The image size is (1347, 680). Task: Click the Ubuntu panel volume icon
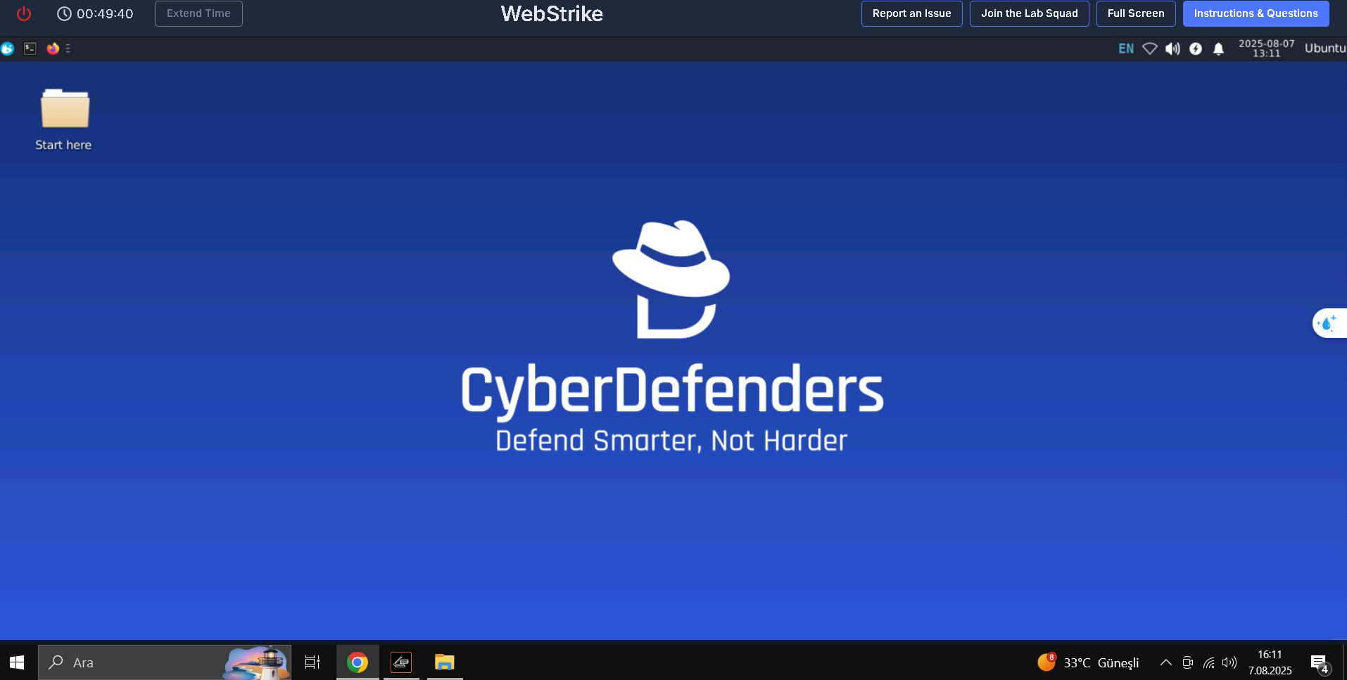(x=1172, y=49)
